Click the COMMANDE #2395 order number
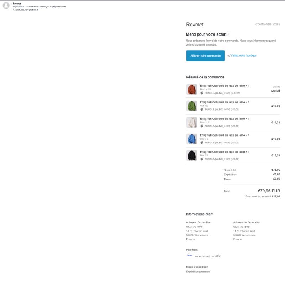 click(268, 24)
